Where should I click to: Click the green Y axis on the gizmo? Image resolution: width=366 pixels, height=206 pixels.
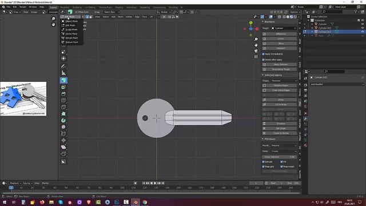(250, 23)
